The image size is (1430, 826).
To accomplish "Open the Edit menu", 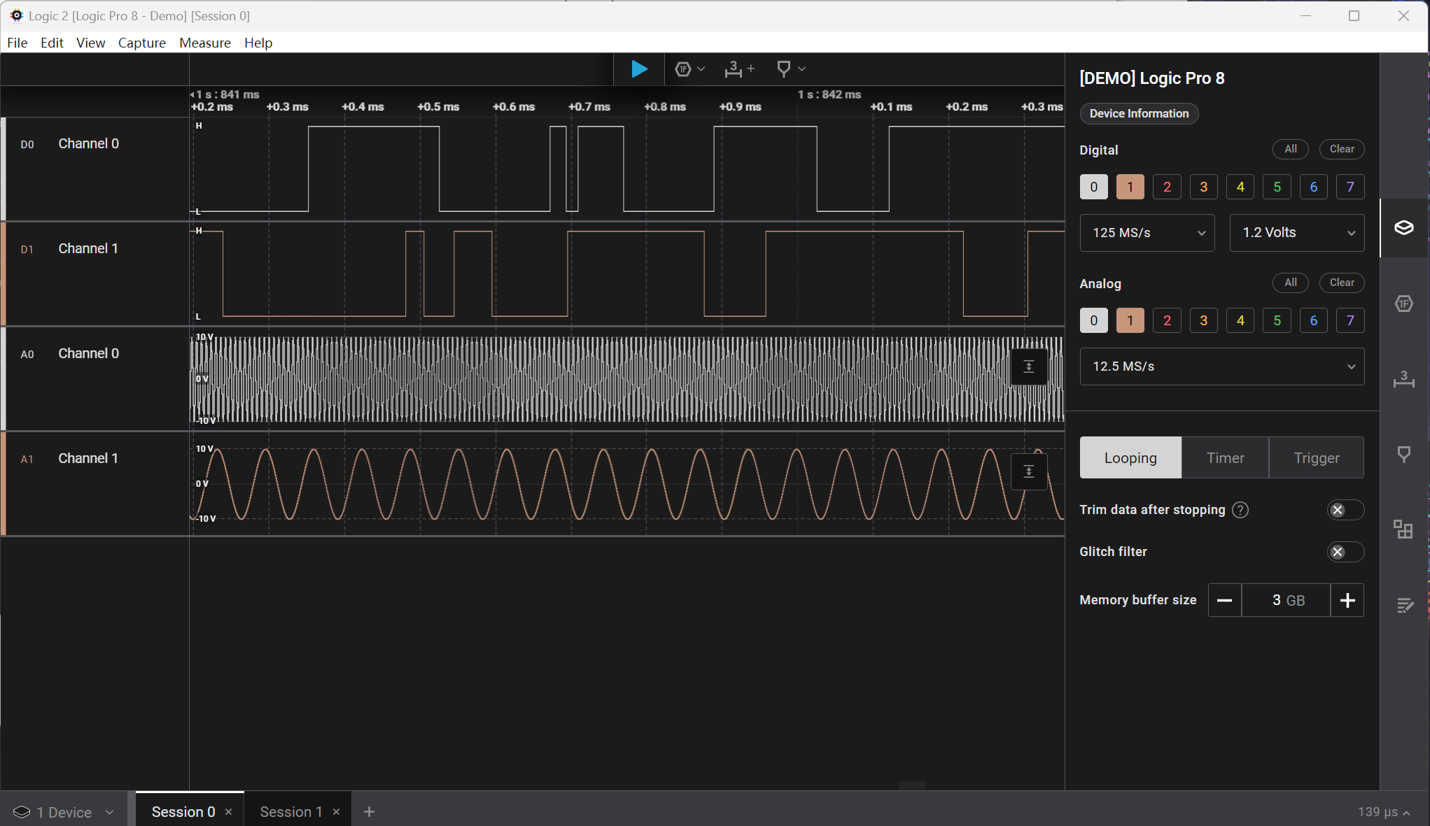I will 52,43.
